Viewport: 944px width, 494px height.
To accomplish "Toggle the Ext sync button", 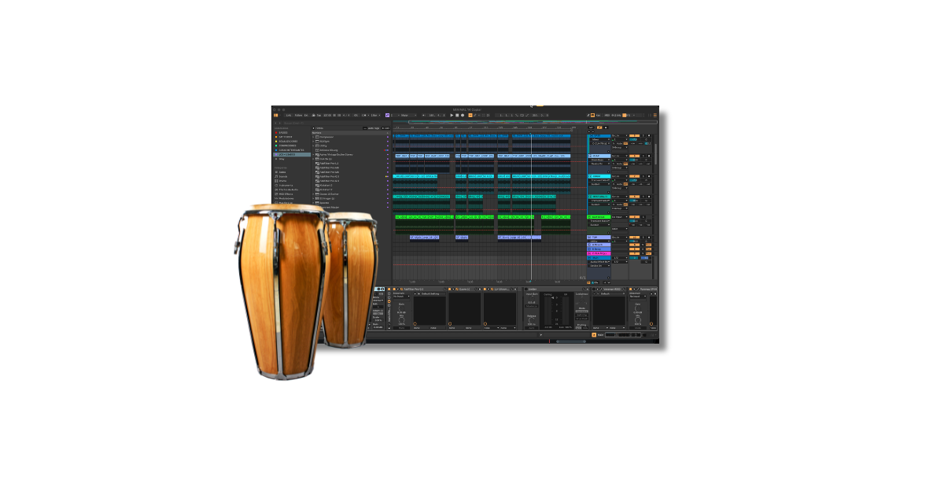I will tap(306, 115).
